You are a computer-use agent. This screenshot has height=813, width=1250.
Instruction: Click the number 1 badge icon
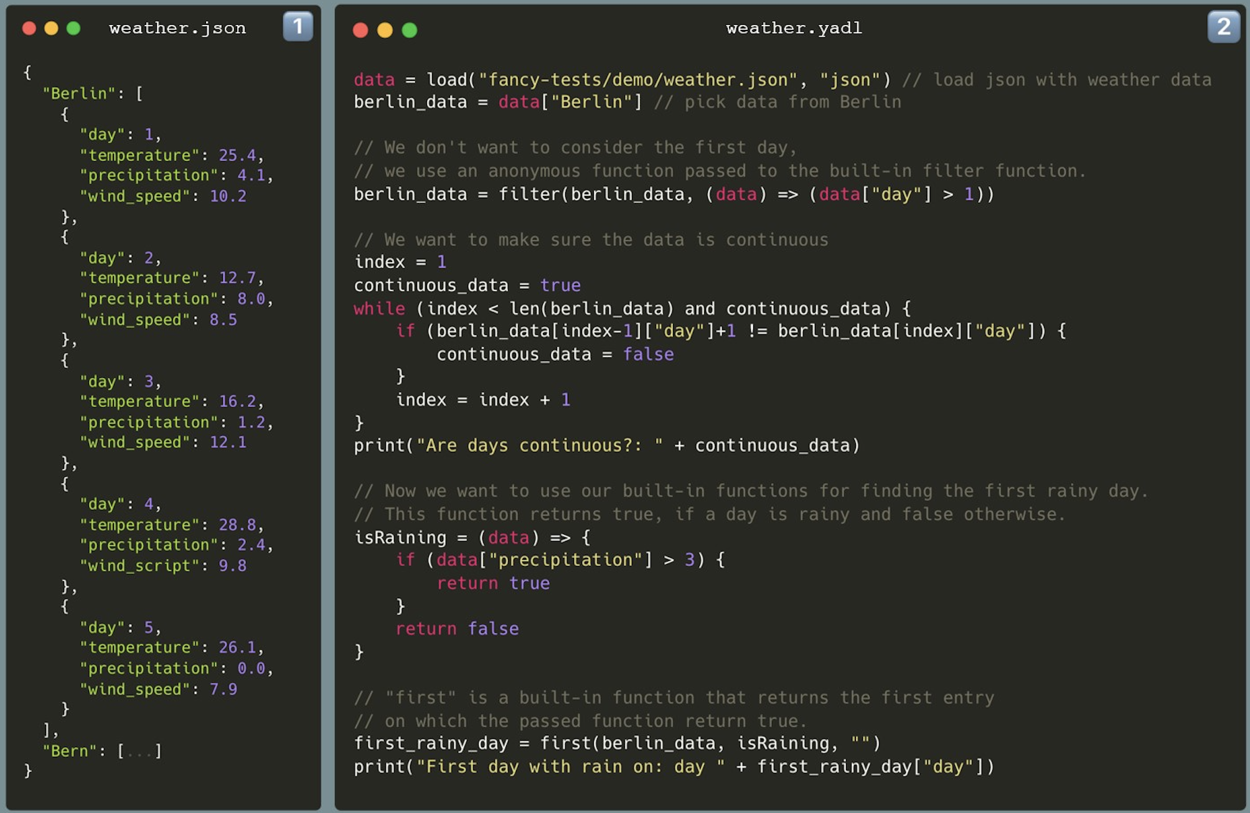coord(298,26)
